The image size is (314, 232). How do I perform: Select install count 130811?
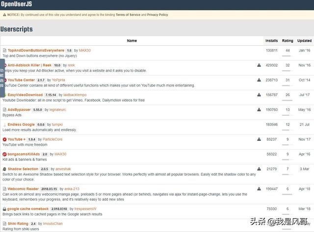[x=271, y=51]
